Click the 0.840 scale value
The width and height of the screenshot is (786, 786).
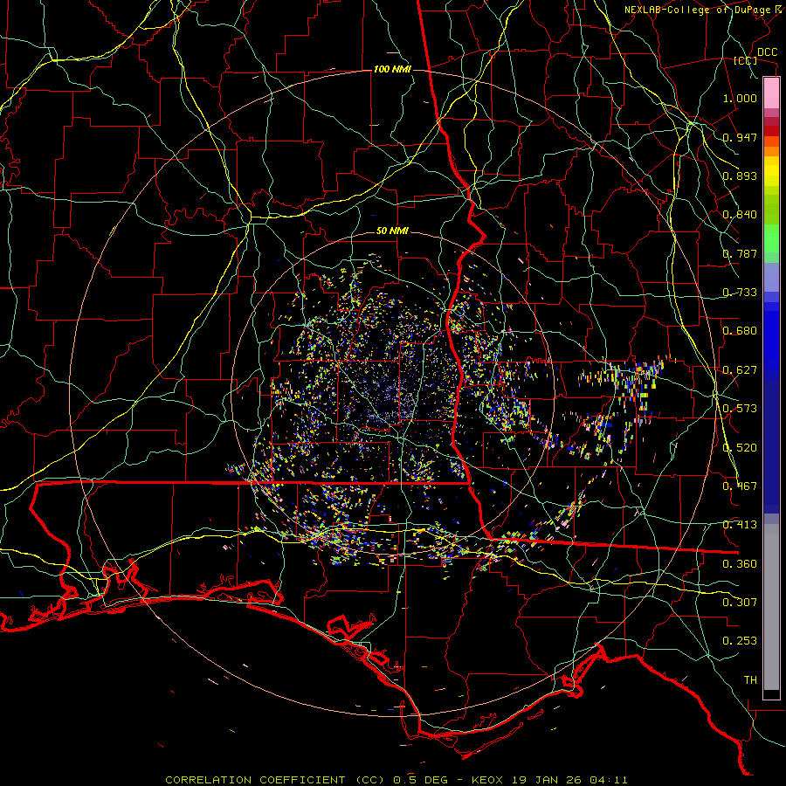[740, 215]
